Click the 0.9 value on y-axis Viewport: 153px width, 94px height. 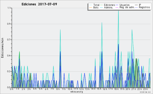(9, 24)
